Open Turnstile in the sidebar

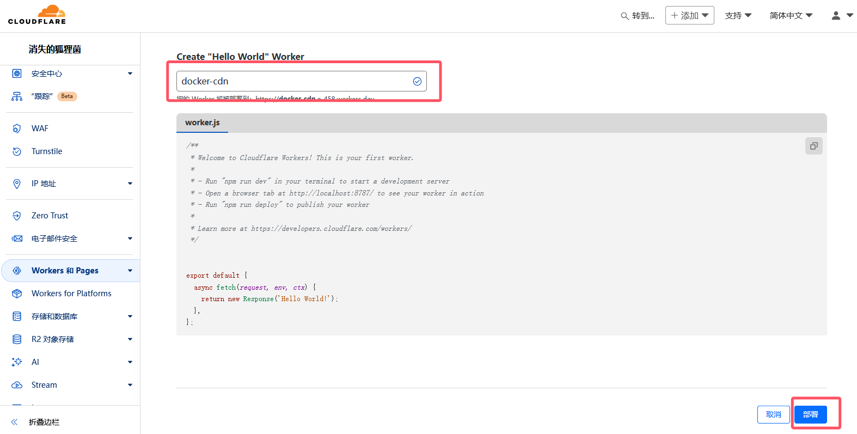coord(47,151)
